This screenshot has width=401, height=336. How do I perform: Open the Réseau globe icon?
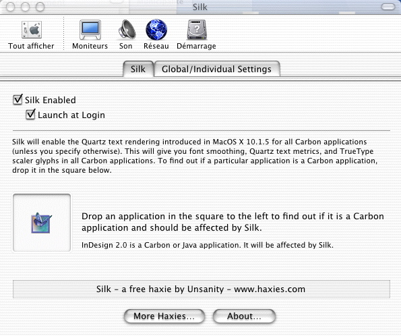[156, 30]
